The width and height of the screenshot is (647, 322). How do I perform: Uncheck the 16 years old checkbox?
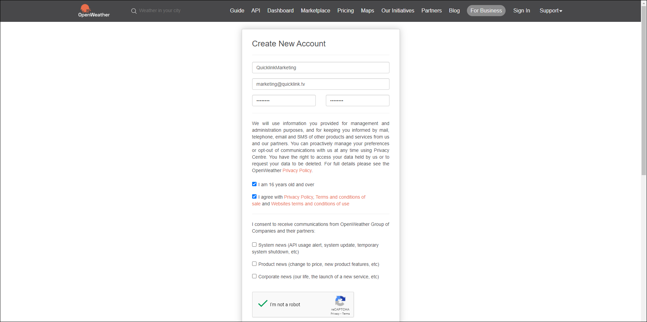coord(254,184)
